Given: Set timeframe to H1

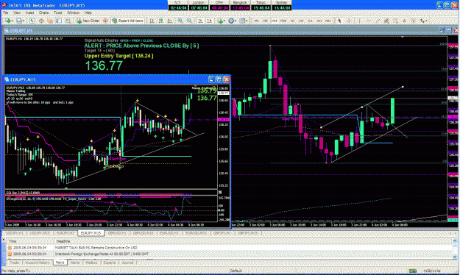Looking at the screenshot, I should (292, 21).
